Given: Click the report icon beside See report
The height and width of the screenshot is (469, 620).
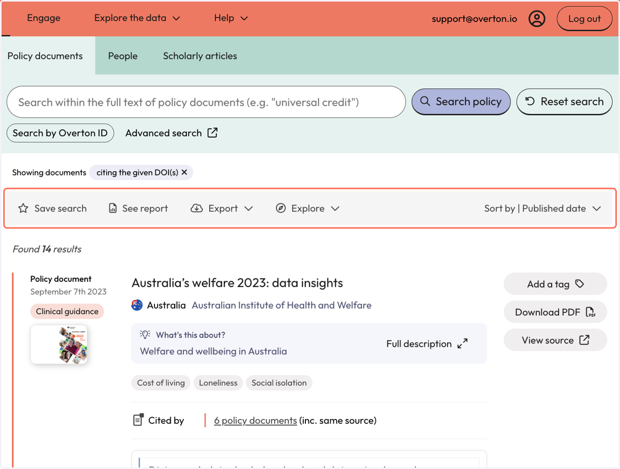Looking at the screenshot, I should (x=113, y=208).
